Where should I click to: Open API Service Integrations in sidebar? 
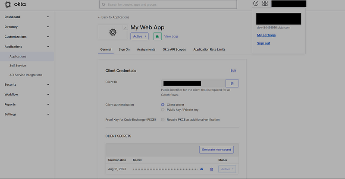tap(27, 75)
